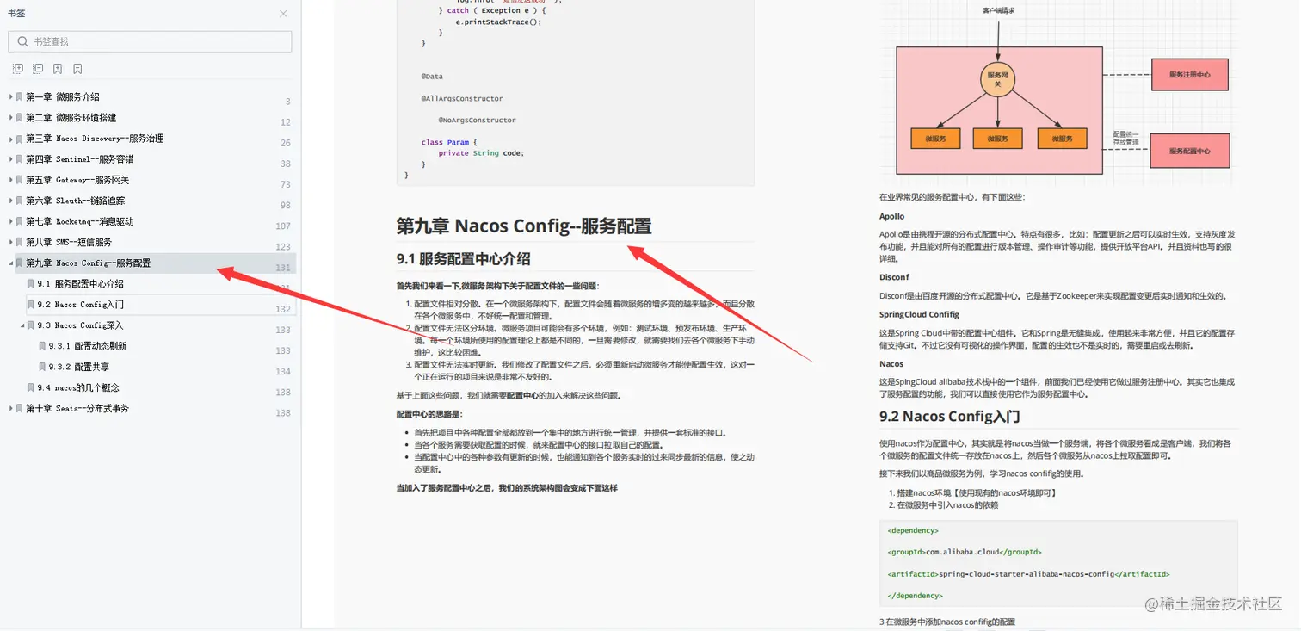The width and height of the screenshot is (1301, 631).
Task: Click the expand all bookmarks icon
Action: coord(17,68)
